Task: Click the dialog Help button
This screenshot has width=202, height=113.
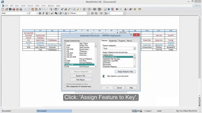Action: pyautogui.click(x=131, y=88)
